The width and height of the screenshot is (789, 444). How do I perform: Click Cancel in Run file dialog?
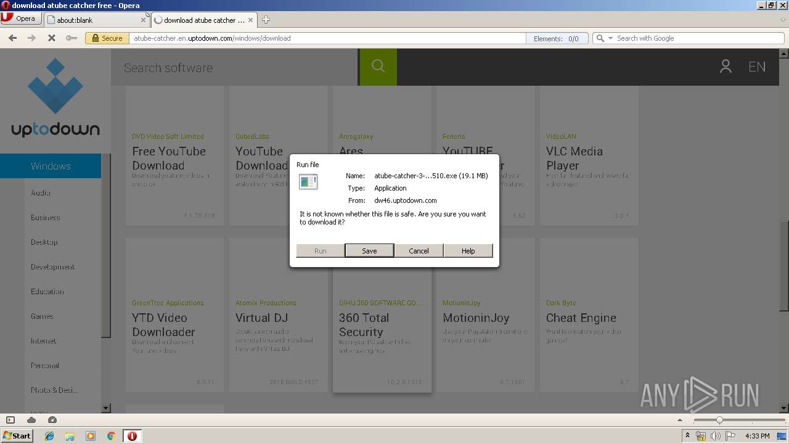coord(419,250)
